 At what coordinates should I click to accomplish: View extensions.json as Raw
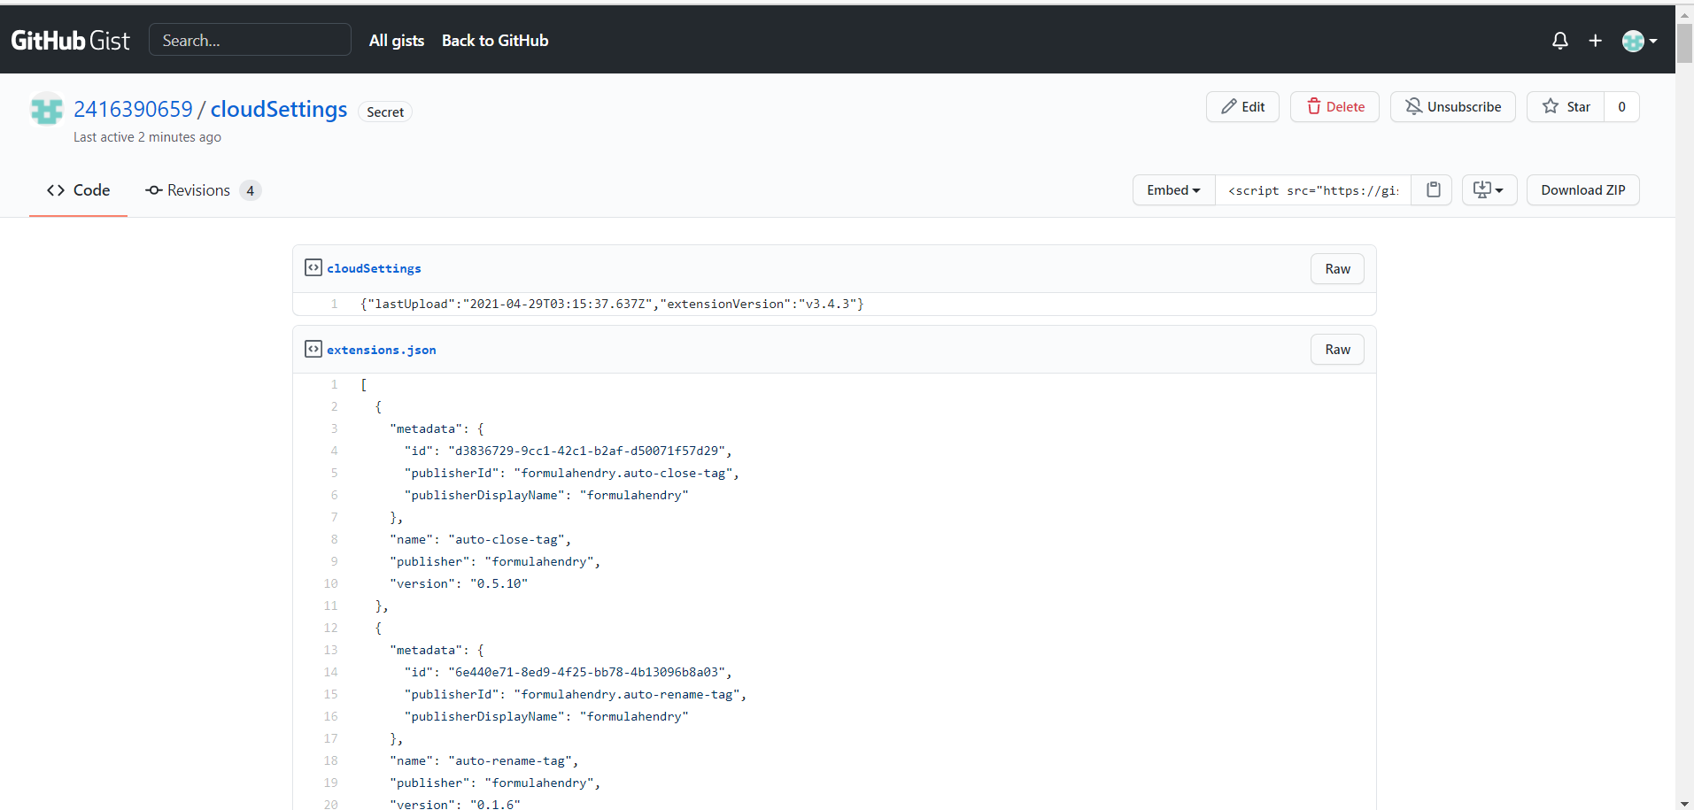[1337, 350]
